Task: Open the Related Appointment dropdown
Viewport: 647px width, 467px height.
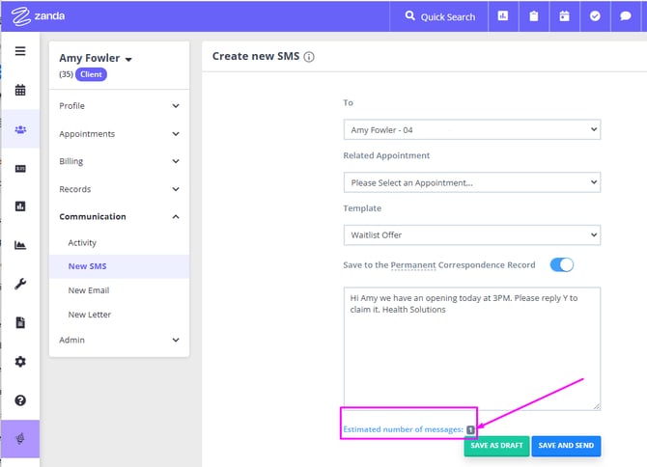Action: tap(471, 181)
